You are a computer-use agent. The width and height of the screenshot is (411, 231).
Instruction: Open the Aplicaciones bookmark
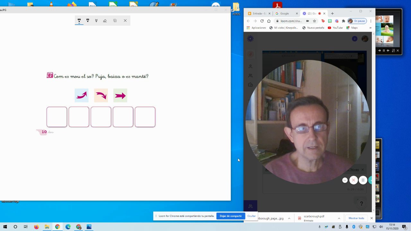(x=256, y=28)
